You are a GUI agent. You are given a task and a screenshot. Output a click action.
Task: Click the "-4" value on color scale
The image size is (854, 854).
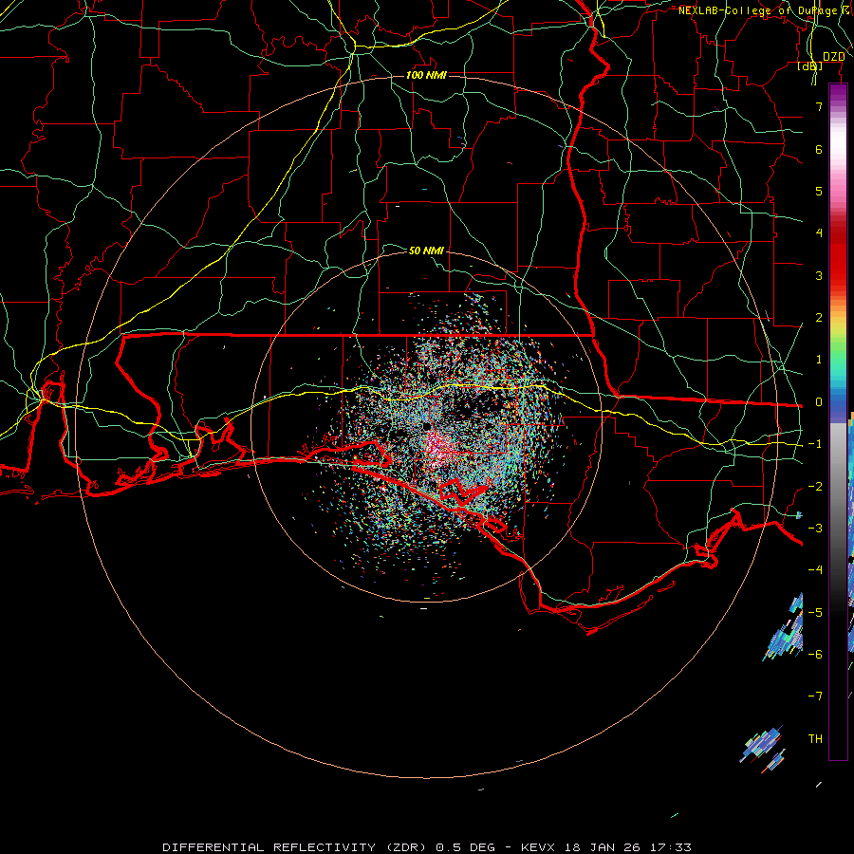815,570
